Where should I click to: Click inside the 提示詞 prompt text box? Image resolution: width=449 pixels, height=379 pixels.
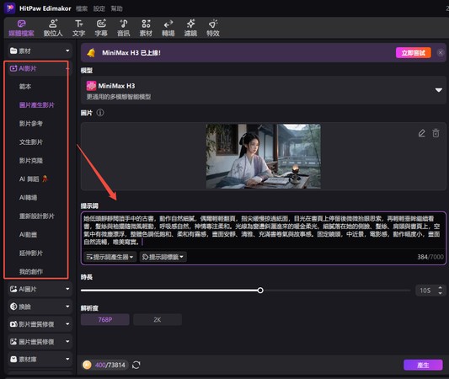(x=263, y=231)
